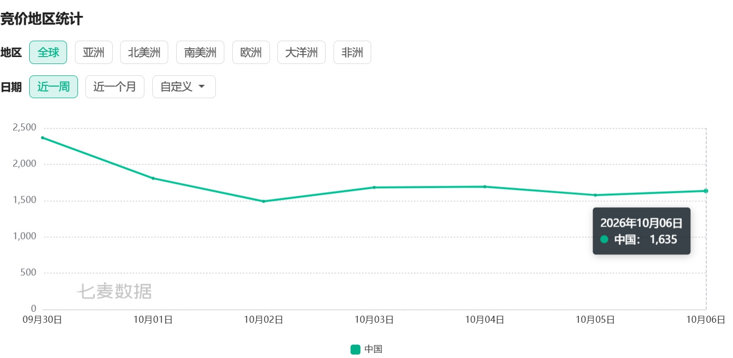Image resolution: width=733 pixels, height=358 pixels.
Task: Click the 09月30日 x-axis label
Action: 42,320
